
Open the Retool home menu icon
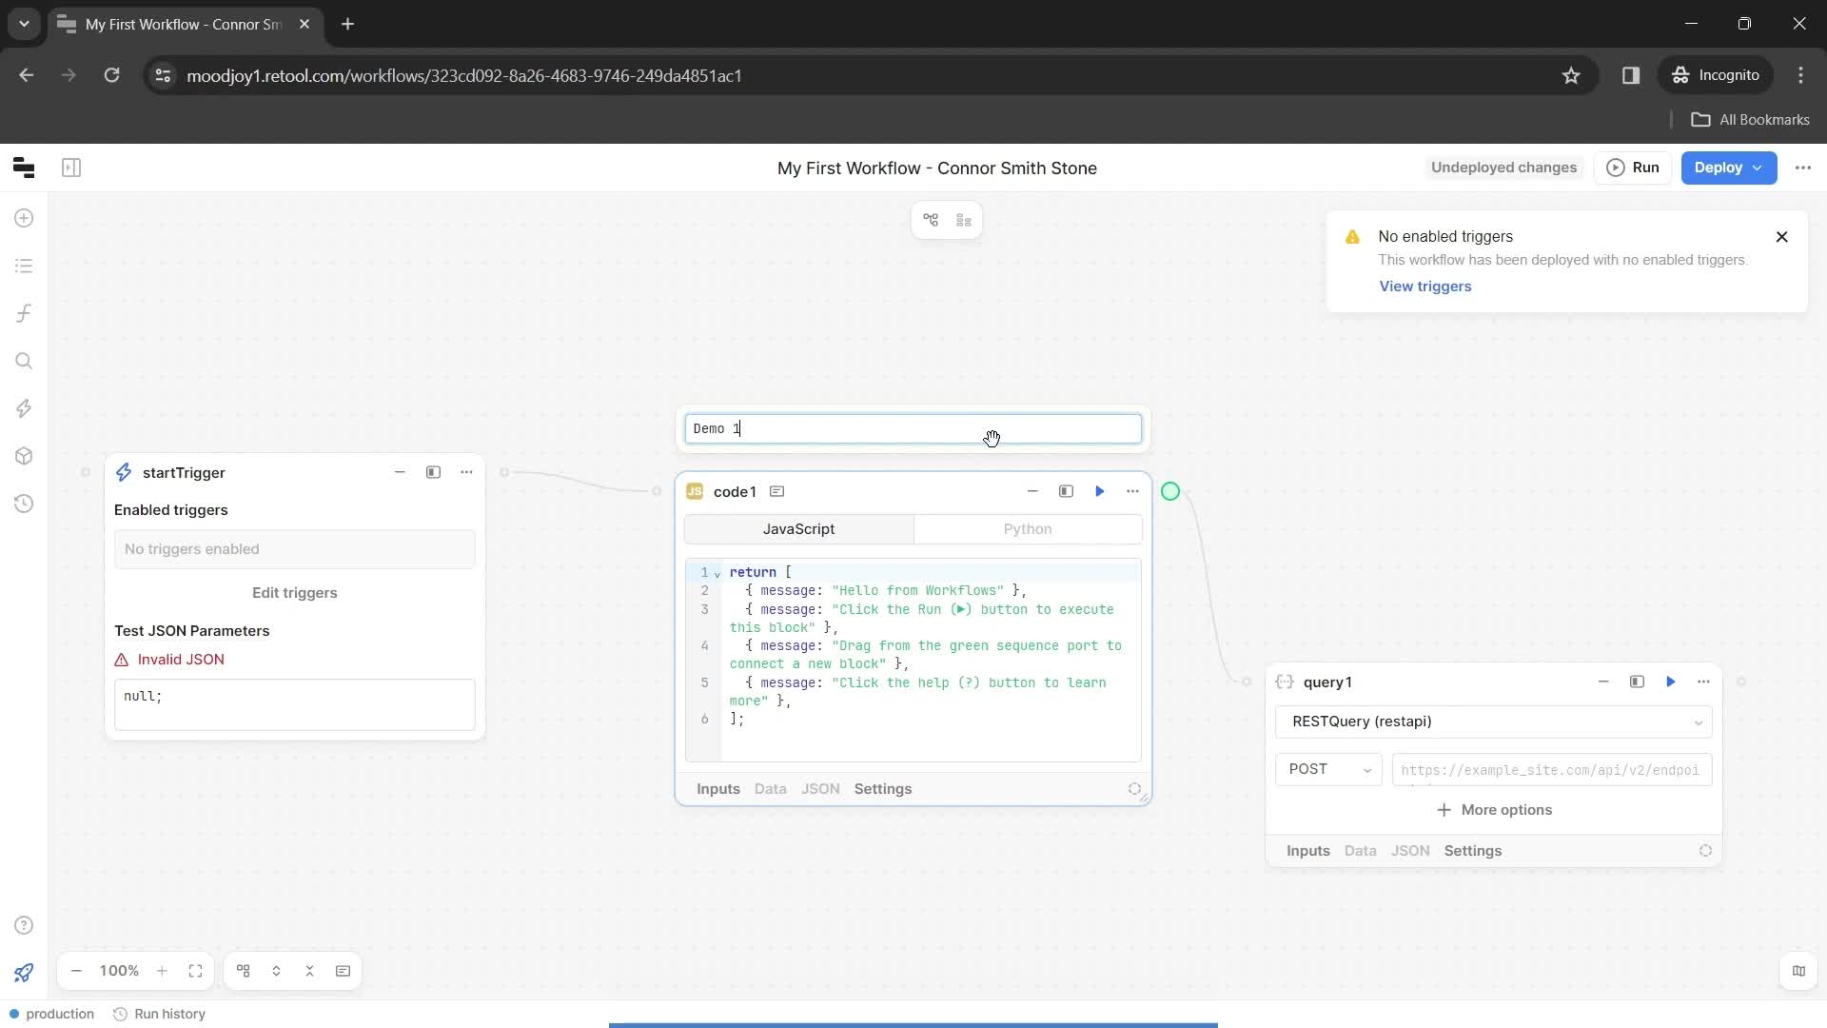pos(24,168)
